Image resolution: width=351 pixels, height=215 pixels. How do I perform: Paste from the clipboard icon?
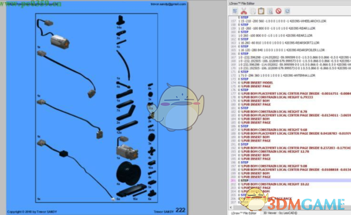261,11
